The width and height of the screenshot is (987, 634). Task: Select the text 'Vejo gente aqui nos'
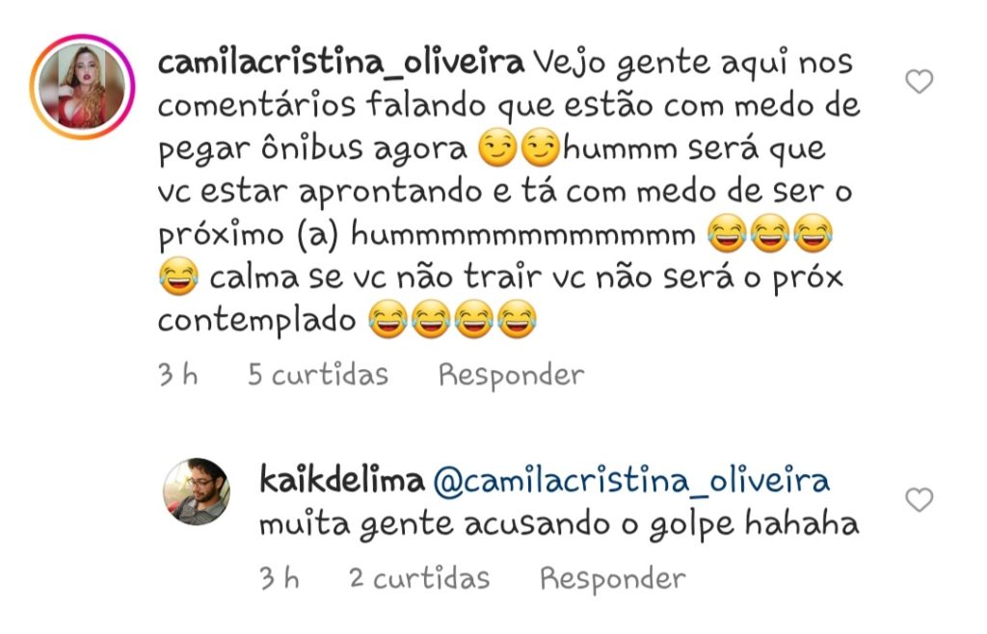[693, 65]
